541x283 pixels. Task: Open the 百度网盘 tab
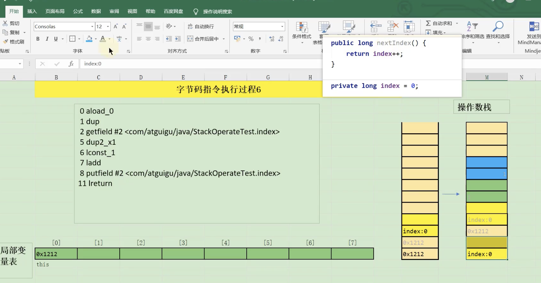point(173,12)
